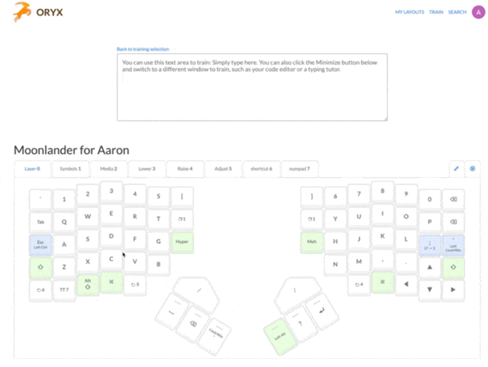Select the Adjust 5 layer tab
Image resolution: width=488 pixels, height=367 pixels.
pyautogui.click(x=223, y=169)
